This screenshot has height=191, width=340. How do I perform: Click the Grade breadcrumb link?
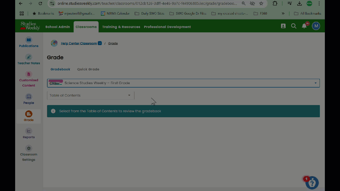[x=113, y=44]
